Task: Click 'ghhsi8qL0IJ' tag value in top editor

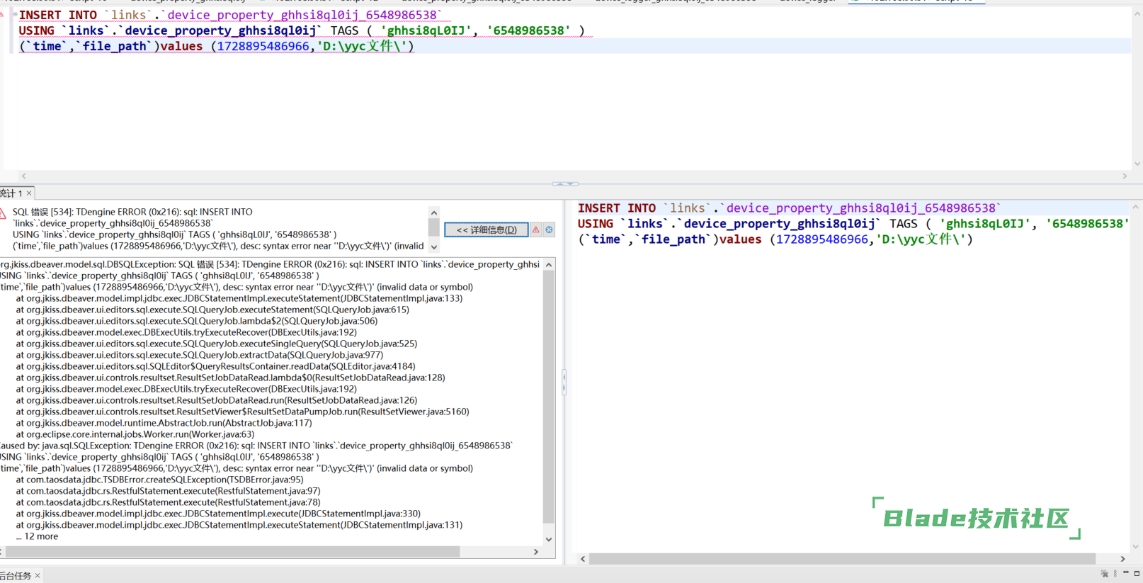Action: [426, 30]
